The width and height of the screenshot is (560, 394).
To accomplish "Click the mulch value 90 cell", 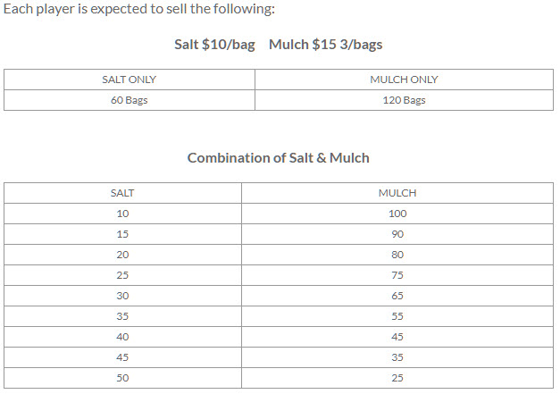I will point(397,234).
